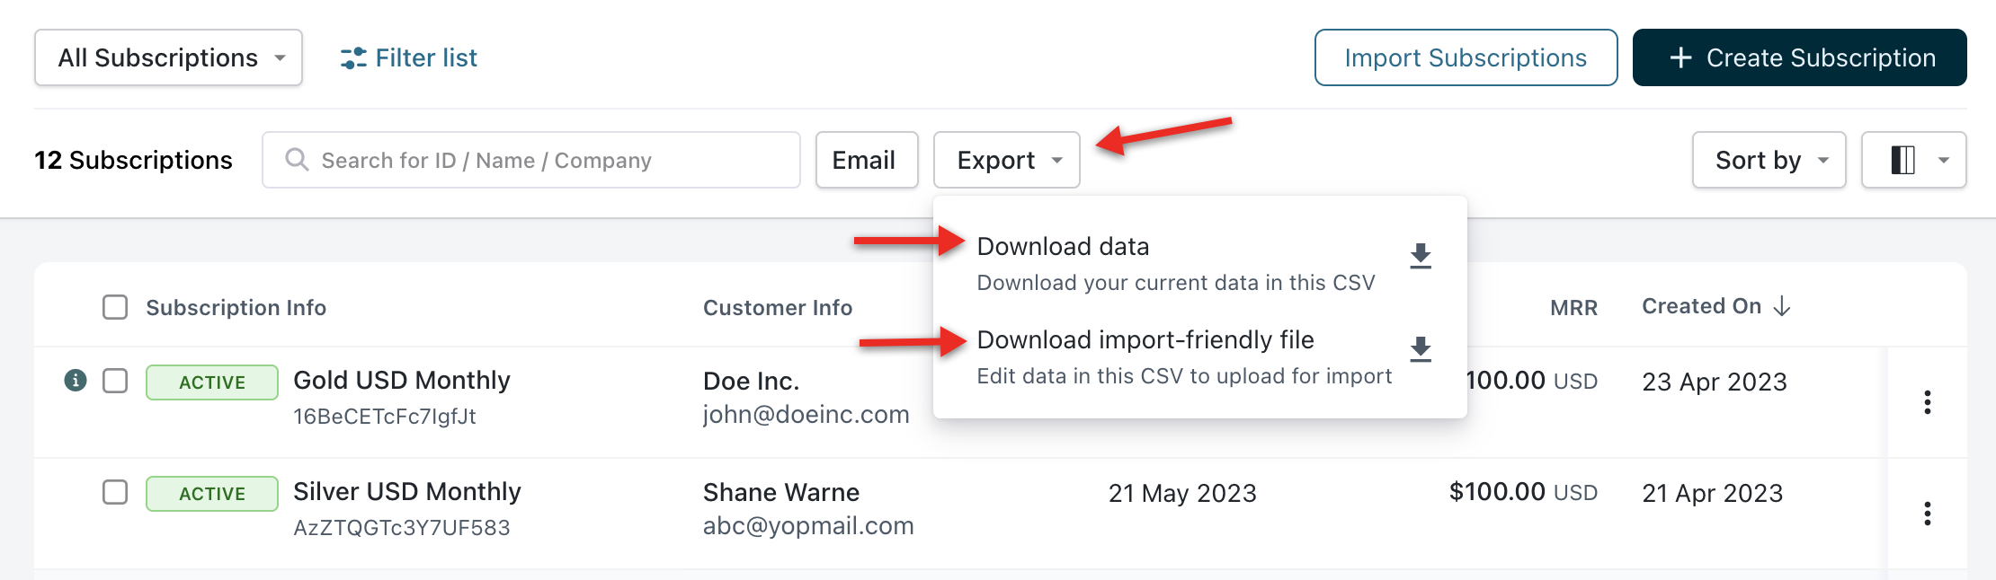Expand the Sort by dropdown
The height and width of the screenshot is (580, 1996).
coord(1768,161)
